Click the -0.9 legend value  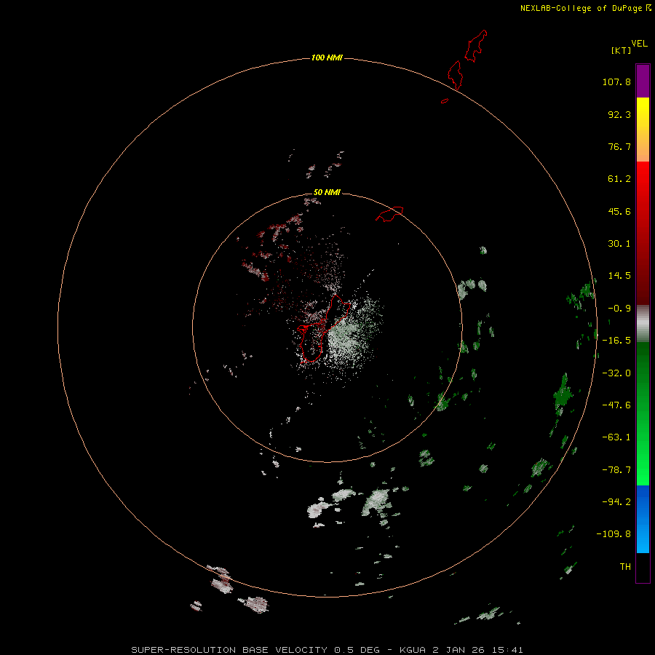pos(619,309)
